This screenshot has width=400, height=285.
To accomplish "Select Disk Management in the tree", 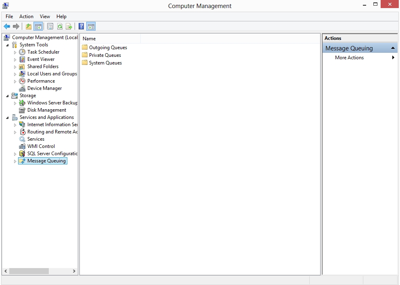I will tap(47, 110).
